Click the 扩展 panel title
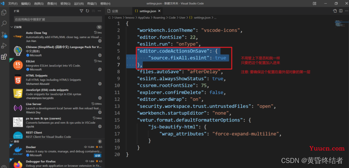This screenshot has width=349, height=168. coord(16,11)
